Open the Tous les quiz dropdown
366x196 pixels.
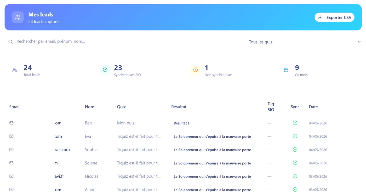pos(305,42)
